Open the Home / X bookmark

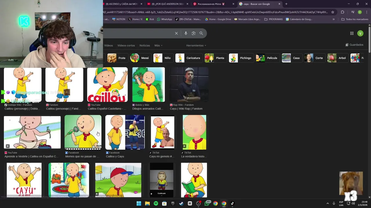click(135, 19)
